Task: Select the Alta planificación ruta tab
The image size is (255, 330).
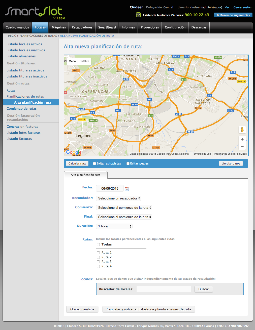Action: tap(86, 175)
